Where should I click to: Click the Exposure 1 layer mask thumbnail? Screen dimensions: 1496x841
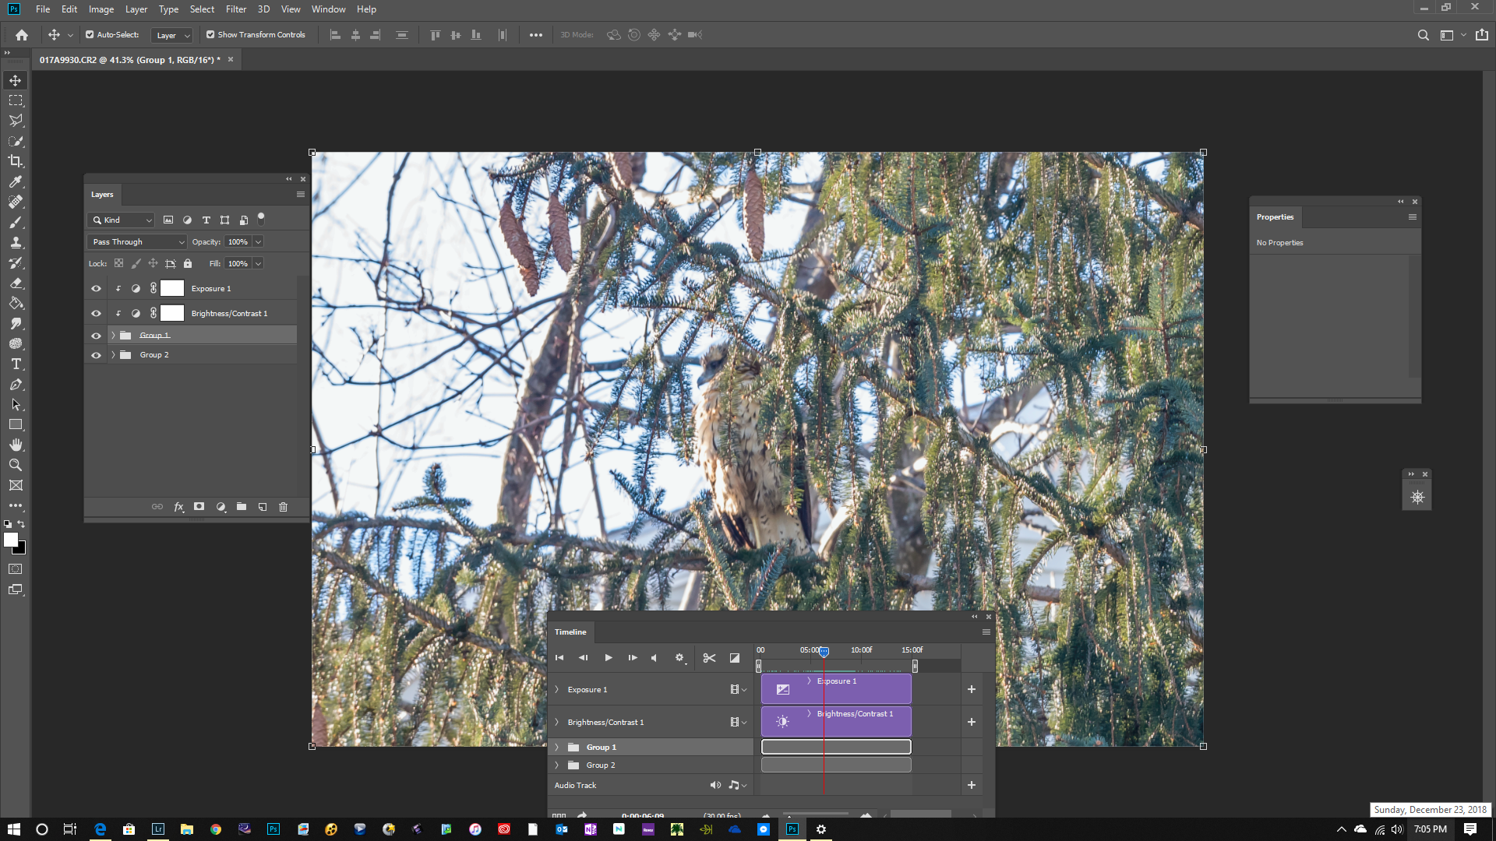click(172, 289)
